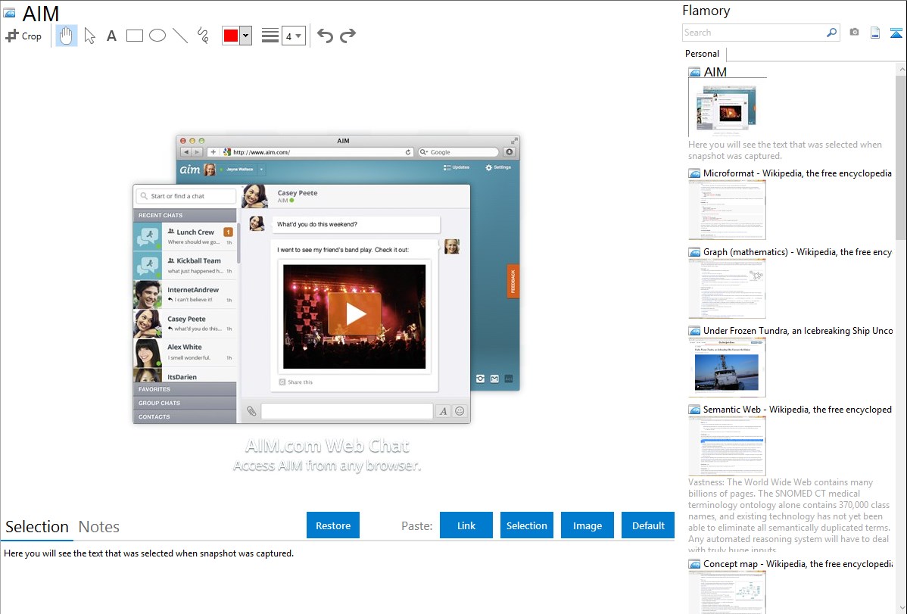Open the icebreaking ship snapshot thumbnail
This screenshot has width=907, height=614.
pos(727,367)
